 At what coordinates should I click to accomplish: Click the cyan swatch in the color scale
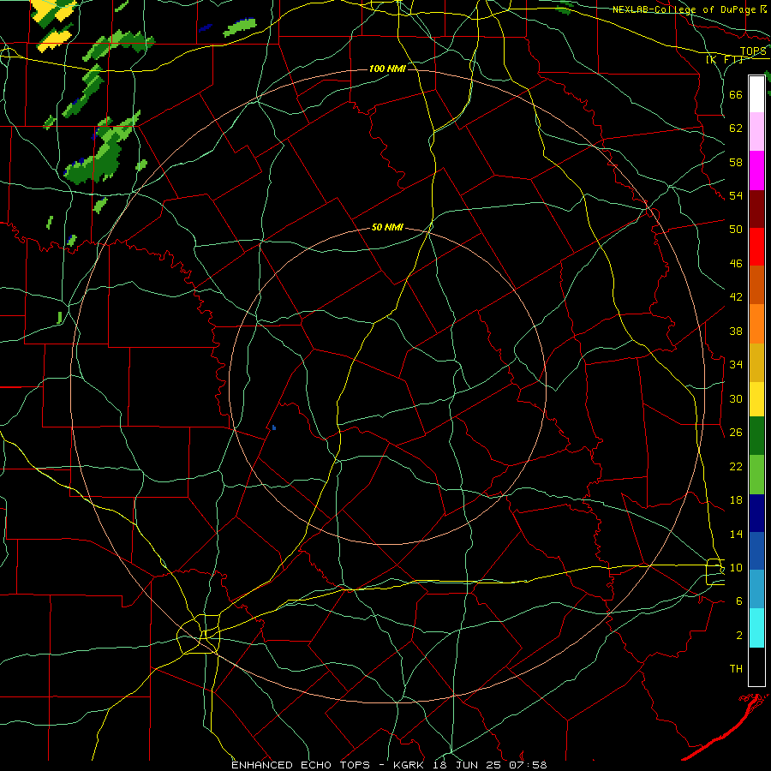[x=756, y=628]
